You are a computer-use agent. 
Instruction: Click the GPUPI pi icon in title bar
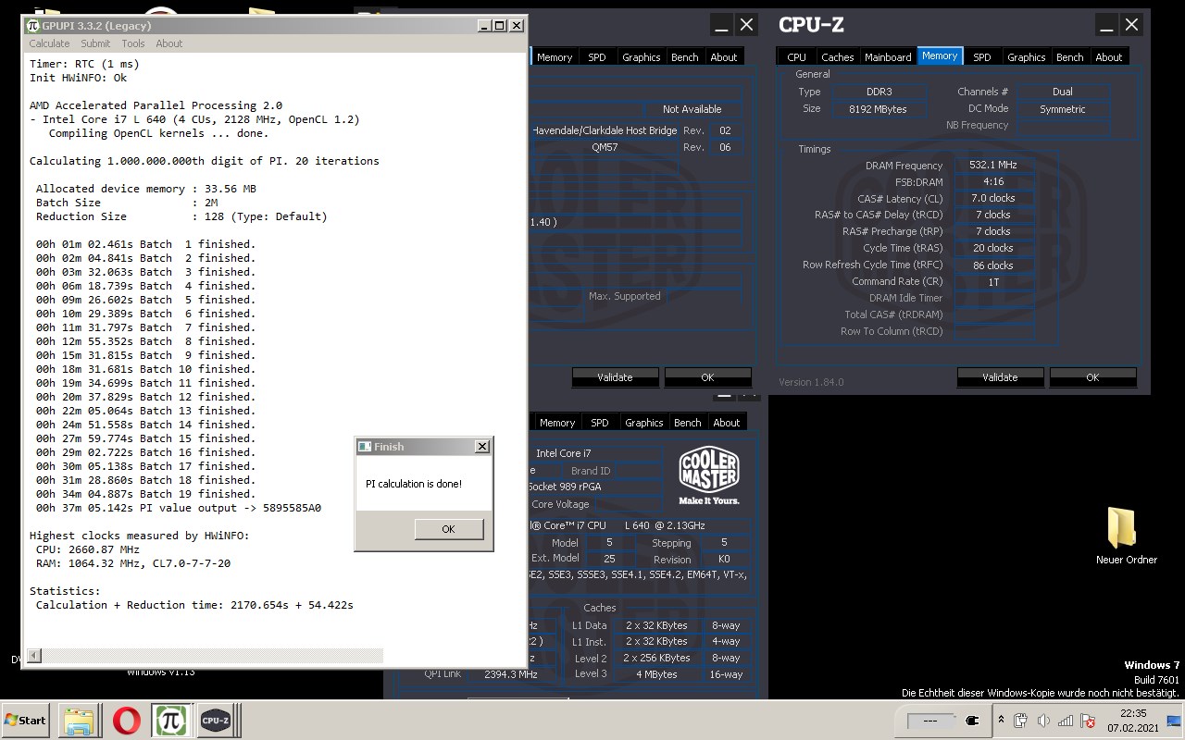(x=32, y=26)
